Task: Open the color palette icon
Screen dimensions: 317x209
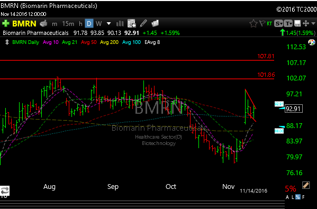Action: coord(312,42)
